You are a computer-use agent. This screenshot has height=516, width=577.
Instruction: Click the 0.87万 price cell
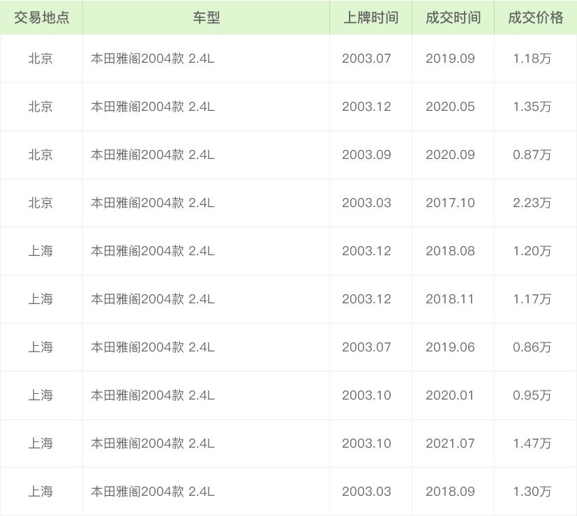point(532,155)
